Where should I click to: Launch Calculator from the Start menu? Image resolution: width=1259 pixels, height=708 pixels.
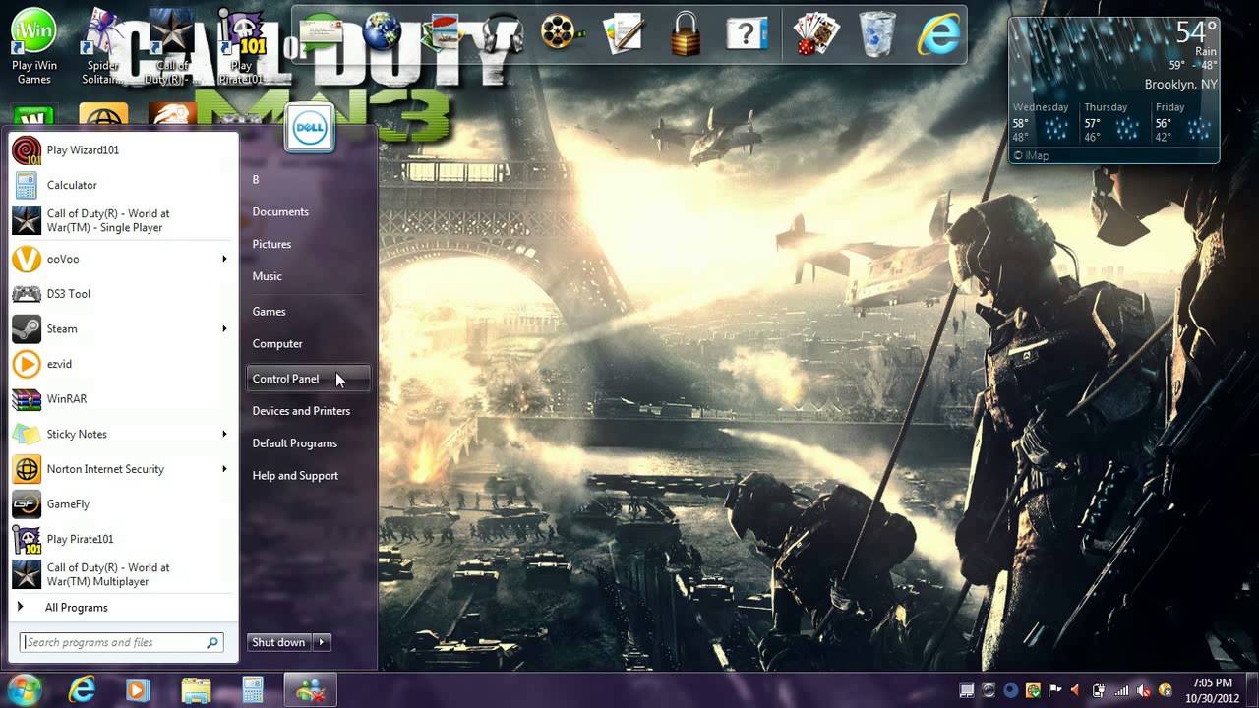123,185
